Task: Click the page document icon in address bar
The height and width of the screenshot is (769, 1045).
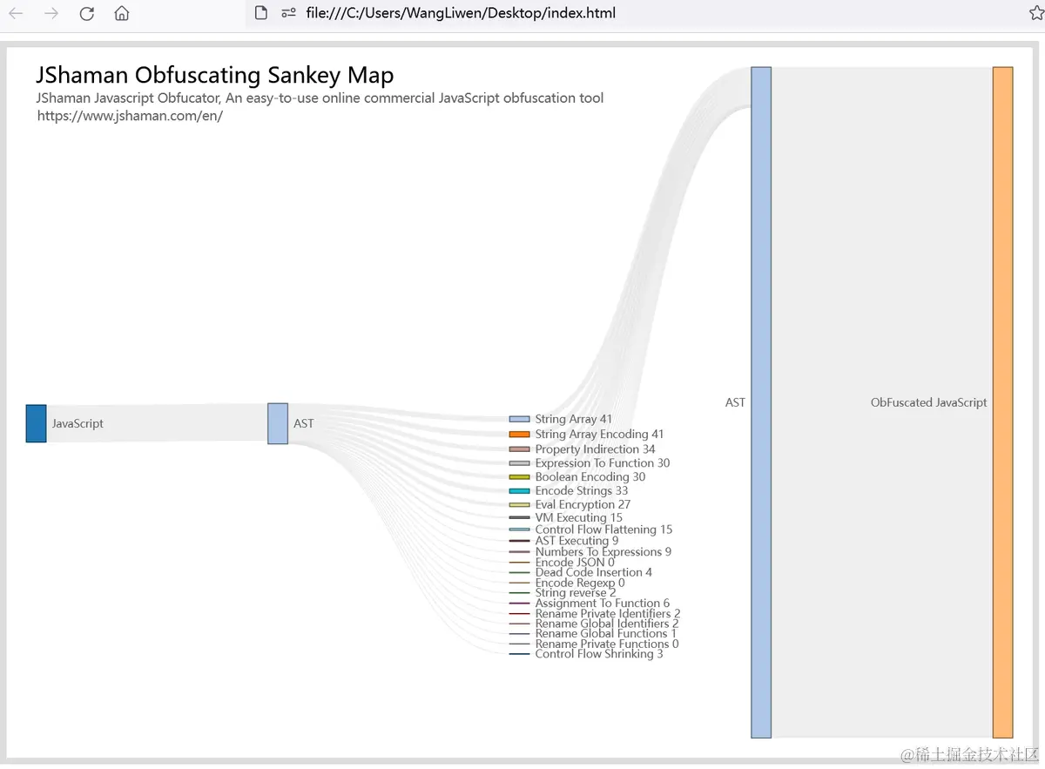Action: [260, 13]
